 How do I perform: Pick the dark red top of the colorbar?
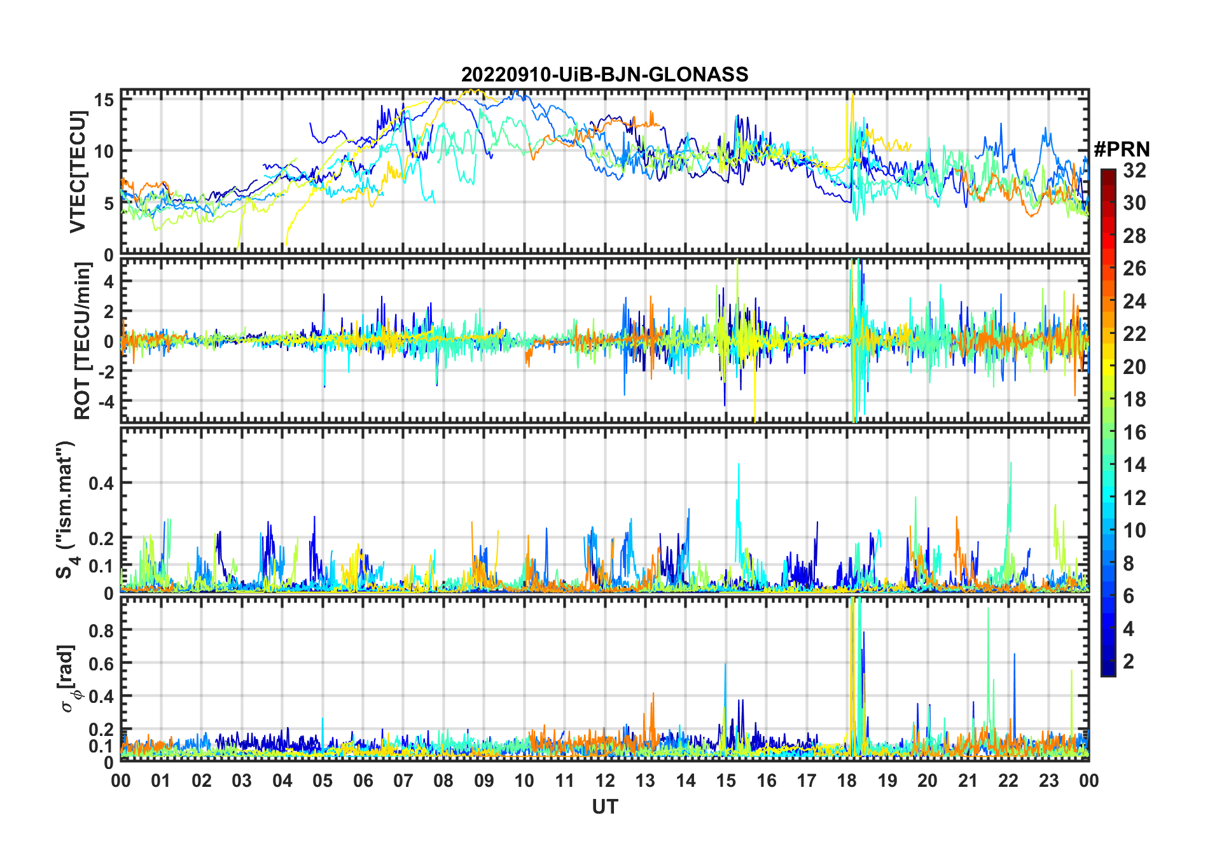coord(1108,176)
